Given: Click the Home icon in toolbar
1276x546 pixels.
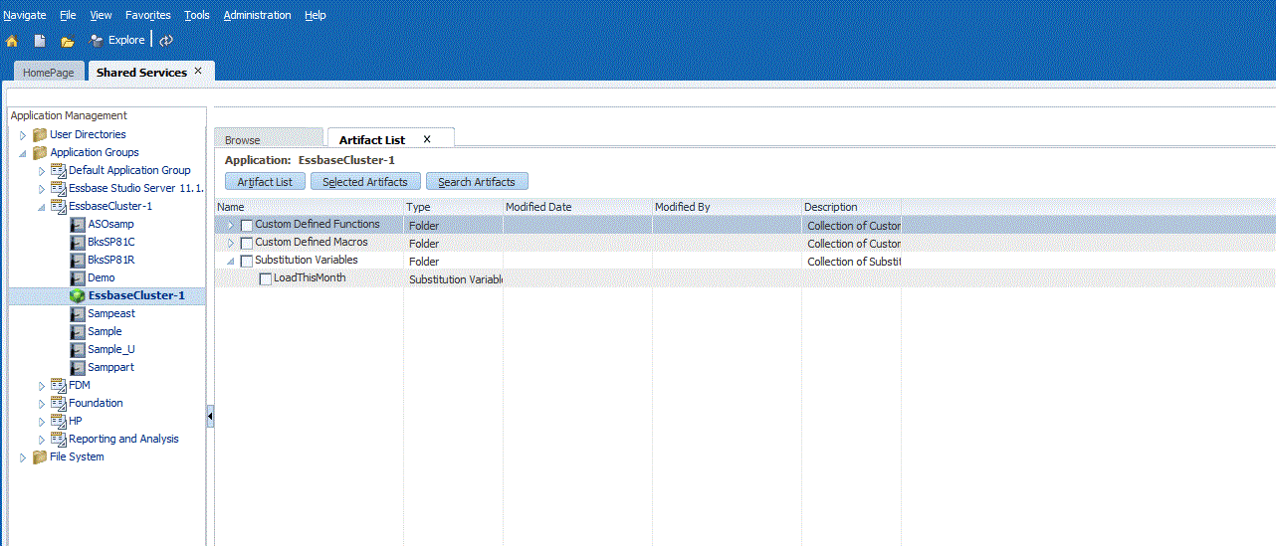Looking at the screenshot, I should coord(12,41).
